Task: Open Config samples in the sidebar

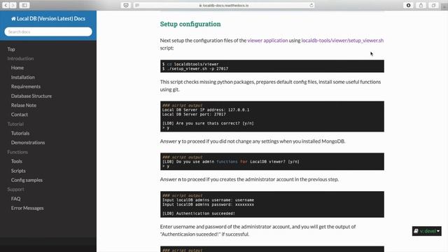Action: (27, 180)
